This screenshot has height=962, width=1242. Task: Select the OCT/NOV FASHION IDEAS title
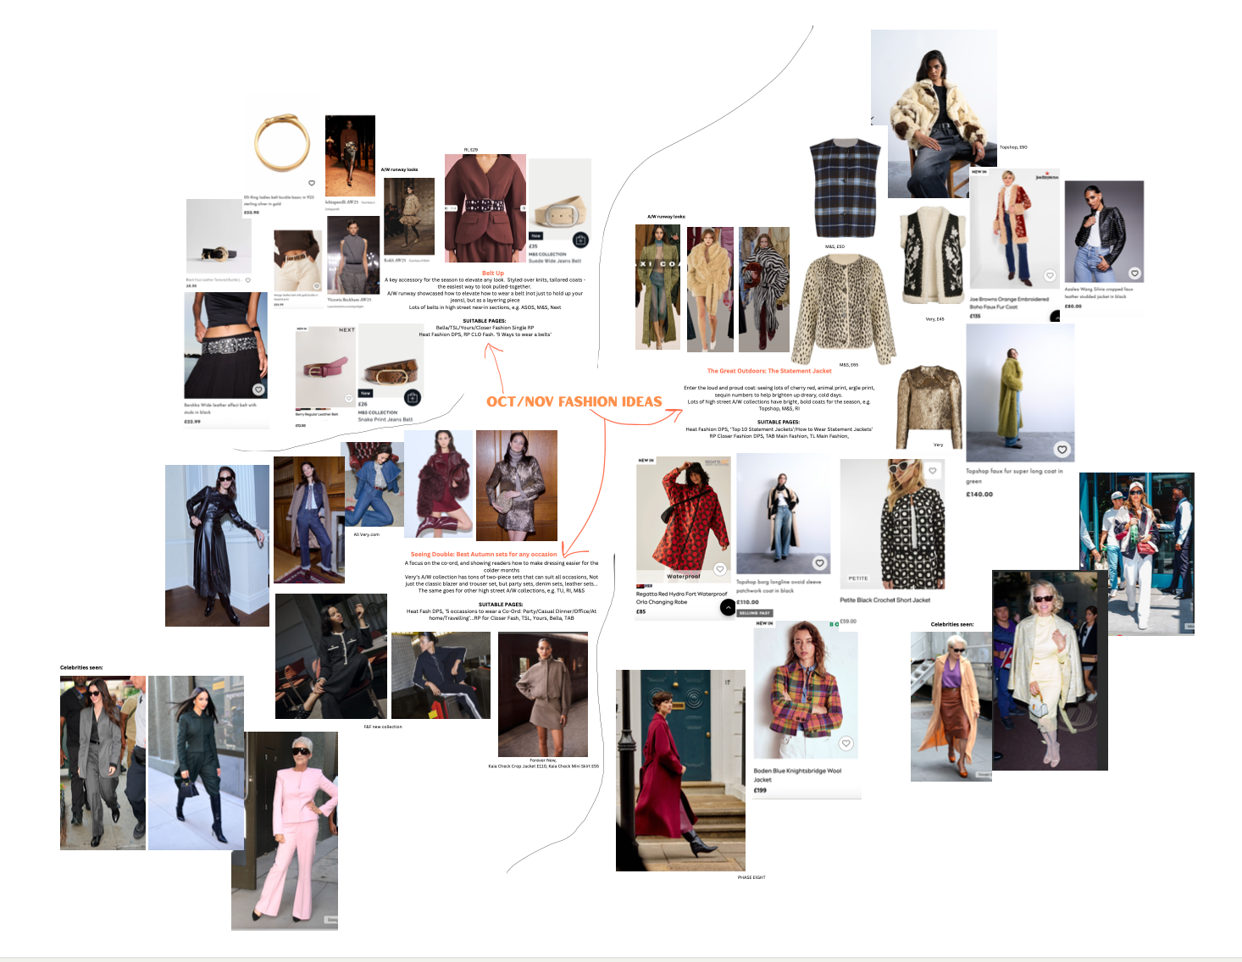(574, 401)
